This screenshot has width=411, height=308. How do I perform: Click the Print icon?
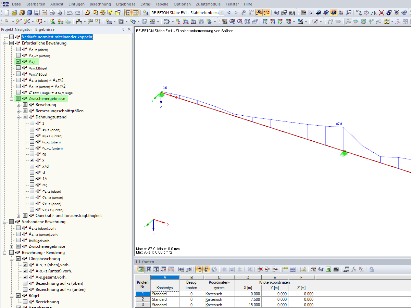(52, 13)
